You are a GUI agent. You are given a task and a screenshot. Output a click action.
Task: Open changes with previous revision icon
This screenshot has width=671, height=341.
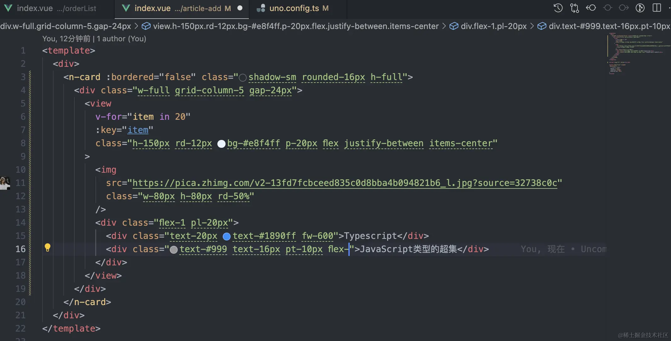point(591,8)
